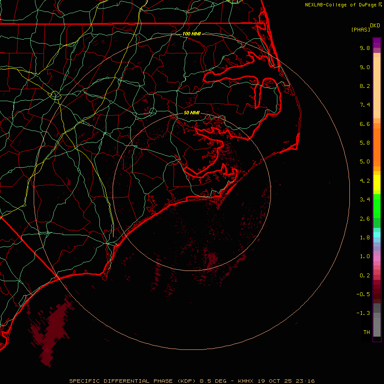
Task: Pick the purple band at the top of the color bar
Action: click(x=377, y=43)
